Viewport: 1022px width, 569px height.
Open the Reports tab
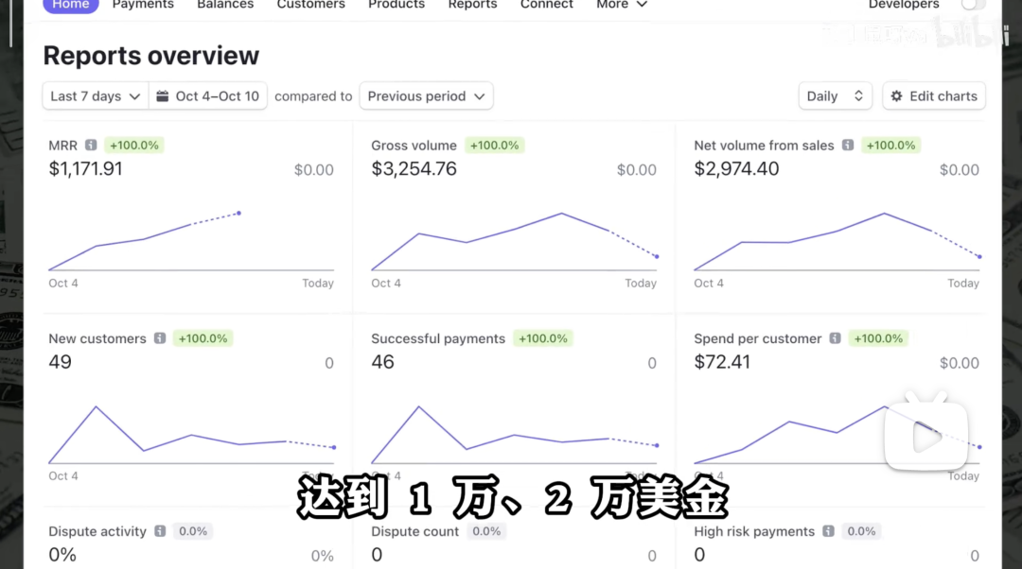[x=472, y=4]
